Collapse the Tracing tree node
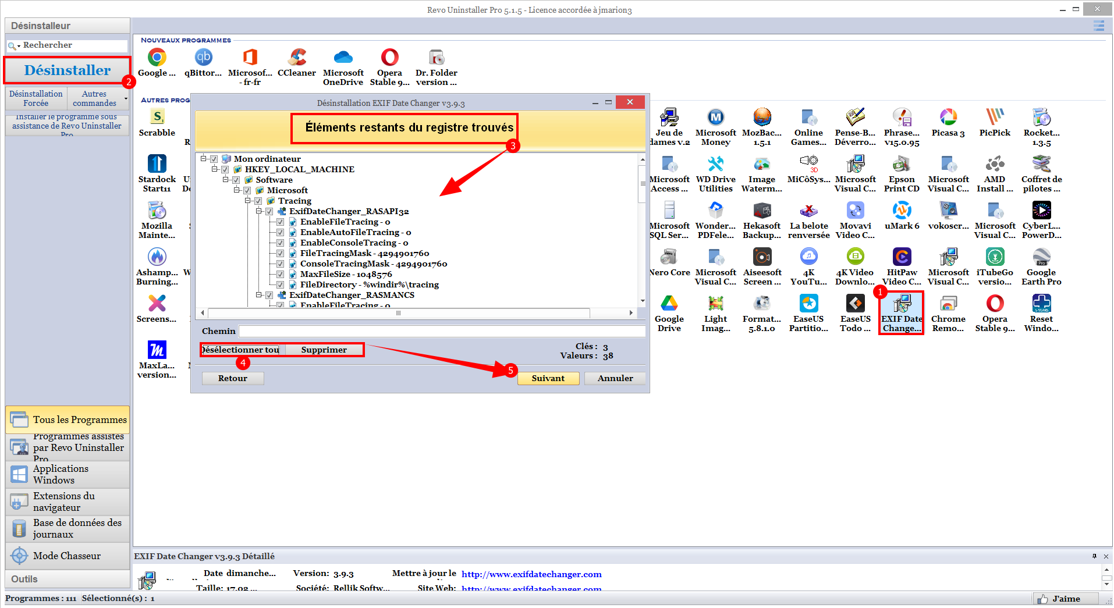 point(248,200)
